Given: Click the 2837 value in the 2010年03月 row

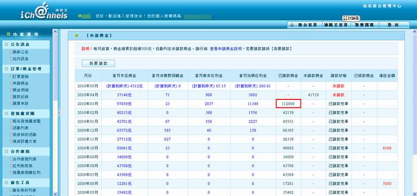Looking at the screenshot, I should tap(208, 104).
